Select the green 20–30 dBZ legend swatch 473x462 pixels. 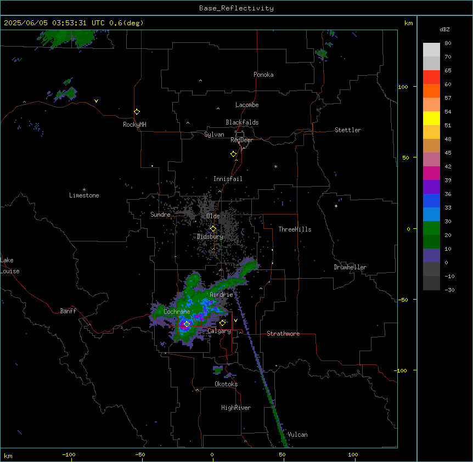tap(431, 228)
